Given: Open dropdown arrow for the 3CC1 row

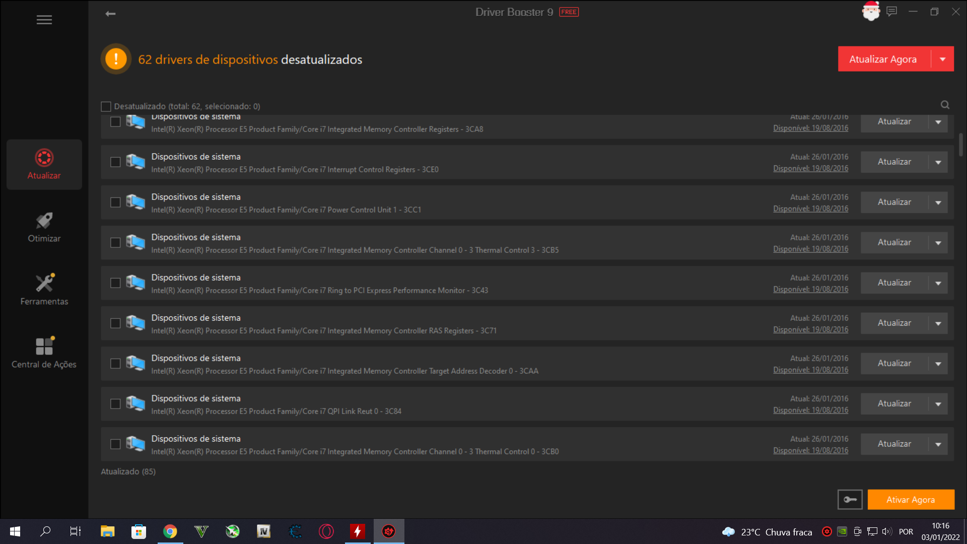Looking at the screenshot, I should (938, 202).
